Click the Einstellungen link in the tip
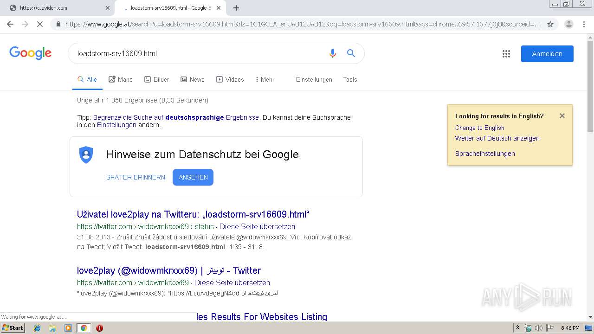The width and height of the screenshot is (594, 334). [x=116, y=125]
